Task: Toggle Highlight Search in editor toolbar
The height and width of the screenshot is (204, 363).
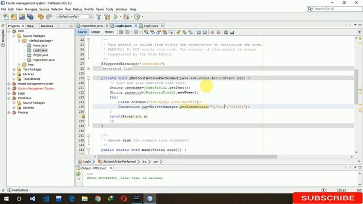Action: coord(164,32)
